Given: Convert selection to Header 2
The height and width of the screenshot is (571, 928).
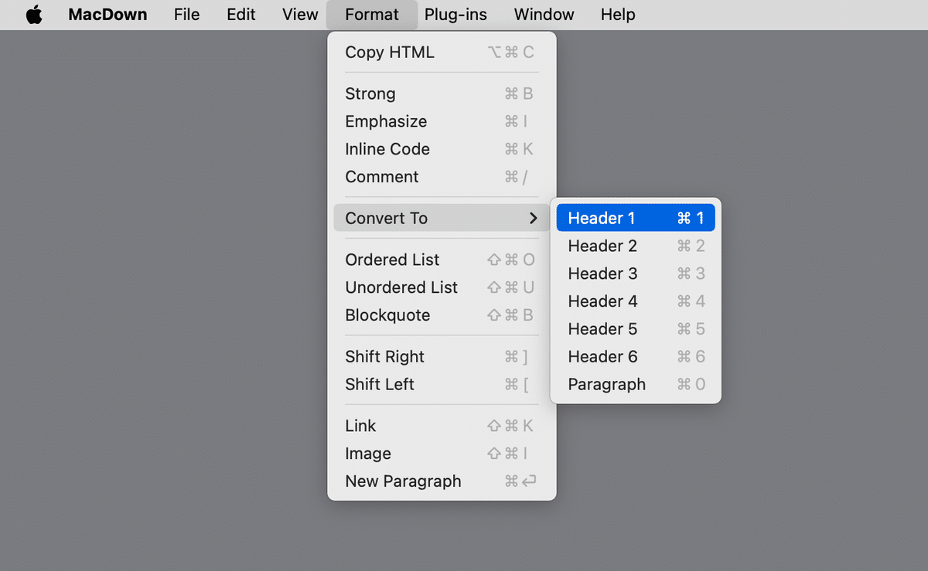Looking at the screenshot, I should point(636,246).
